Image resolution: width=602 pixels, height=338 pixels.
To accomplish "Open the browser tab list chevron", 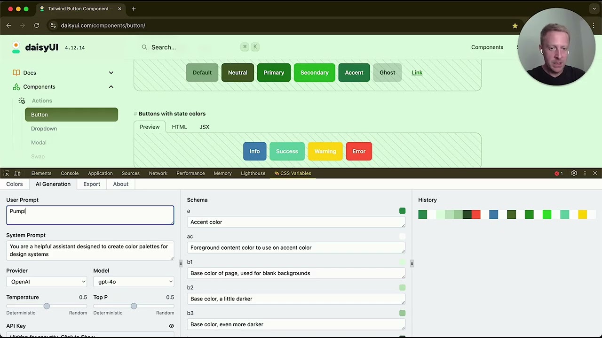I will coord(594,8).
